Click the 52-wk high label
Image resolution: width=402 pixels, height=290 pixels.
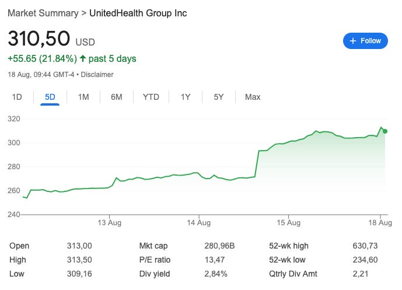(x=289, y=246)
